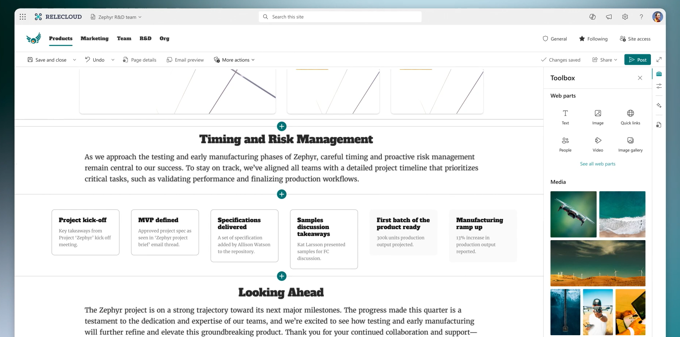680x337 pixels.
Task: Click the Looking Ahead heading
Action: click(x=281, y=292)
